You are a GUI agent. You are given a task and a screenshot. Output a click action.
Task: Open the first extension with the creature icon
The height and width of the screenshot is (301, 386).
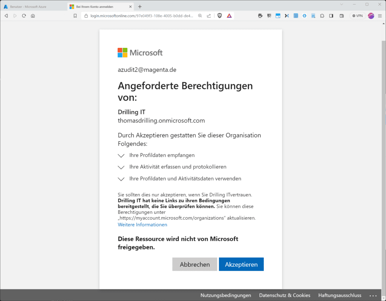(x=260, y=16)
